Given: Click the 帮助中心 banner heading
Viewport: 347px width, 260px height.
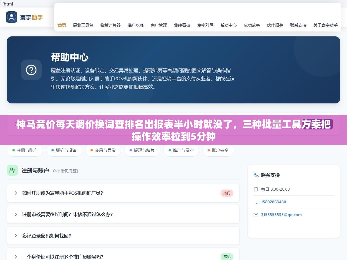Looking at the screenshot, I should point(70,57).
